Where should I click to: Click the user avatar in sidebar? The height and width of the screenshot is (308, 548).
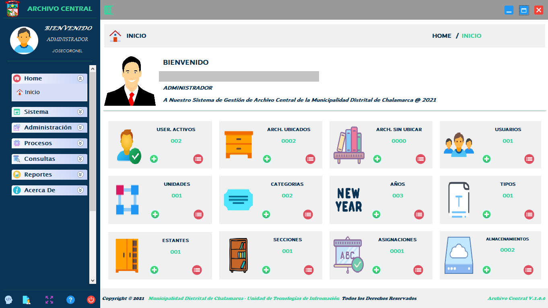tap(24, 40)
